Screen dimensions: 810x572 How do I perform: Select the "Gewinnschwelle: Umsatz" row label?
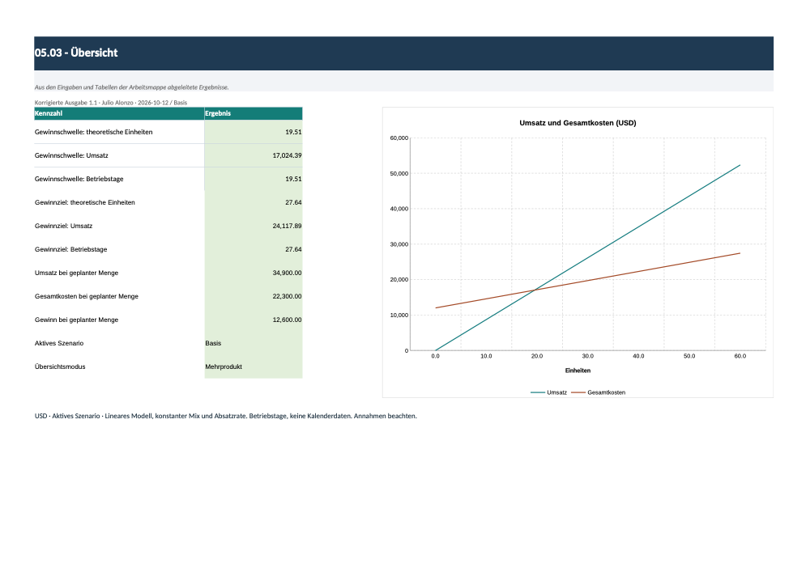[71, 155]
